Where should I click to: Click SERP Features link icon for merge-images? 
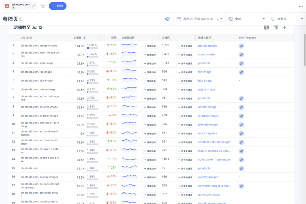click(241, 46)
